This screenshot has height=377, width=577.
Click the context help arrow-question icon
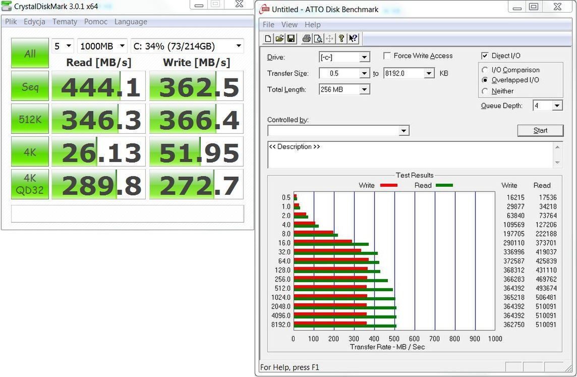[353, 39]
